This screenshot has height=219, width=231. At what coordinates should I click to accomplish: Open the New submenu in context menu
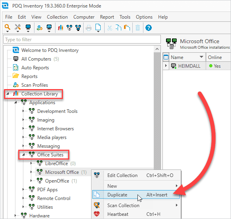click(x=136, y=186)
